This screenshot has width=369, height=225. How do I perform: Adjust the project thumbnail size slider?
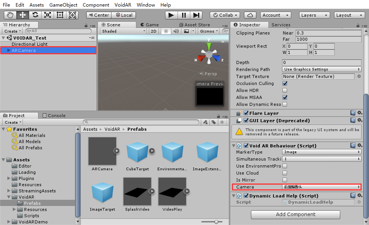tap(216, 222)
